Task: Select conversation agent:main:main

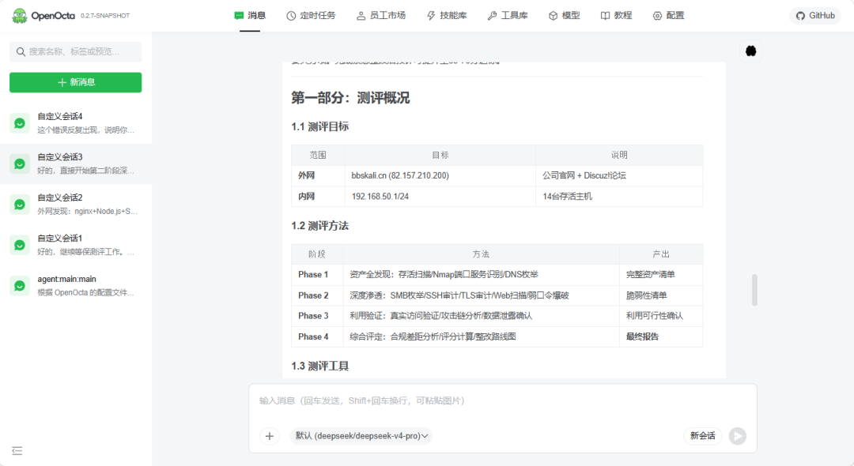Action: 76,286
